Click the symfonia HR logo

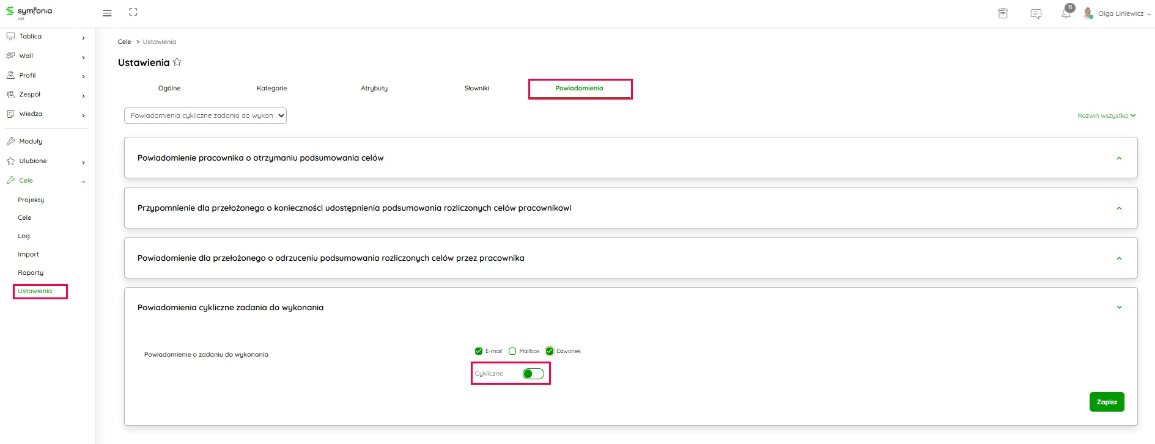click(29, 12)
